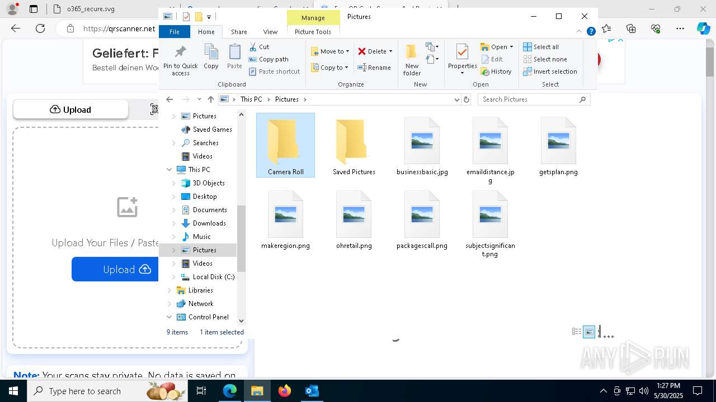Select the ohretail.png file

[354, 220]
